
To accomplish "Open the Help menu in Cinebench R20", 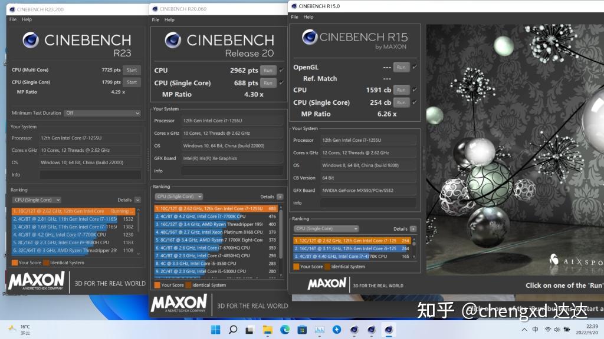I will (169, 19).
